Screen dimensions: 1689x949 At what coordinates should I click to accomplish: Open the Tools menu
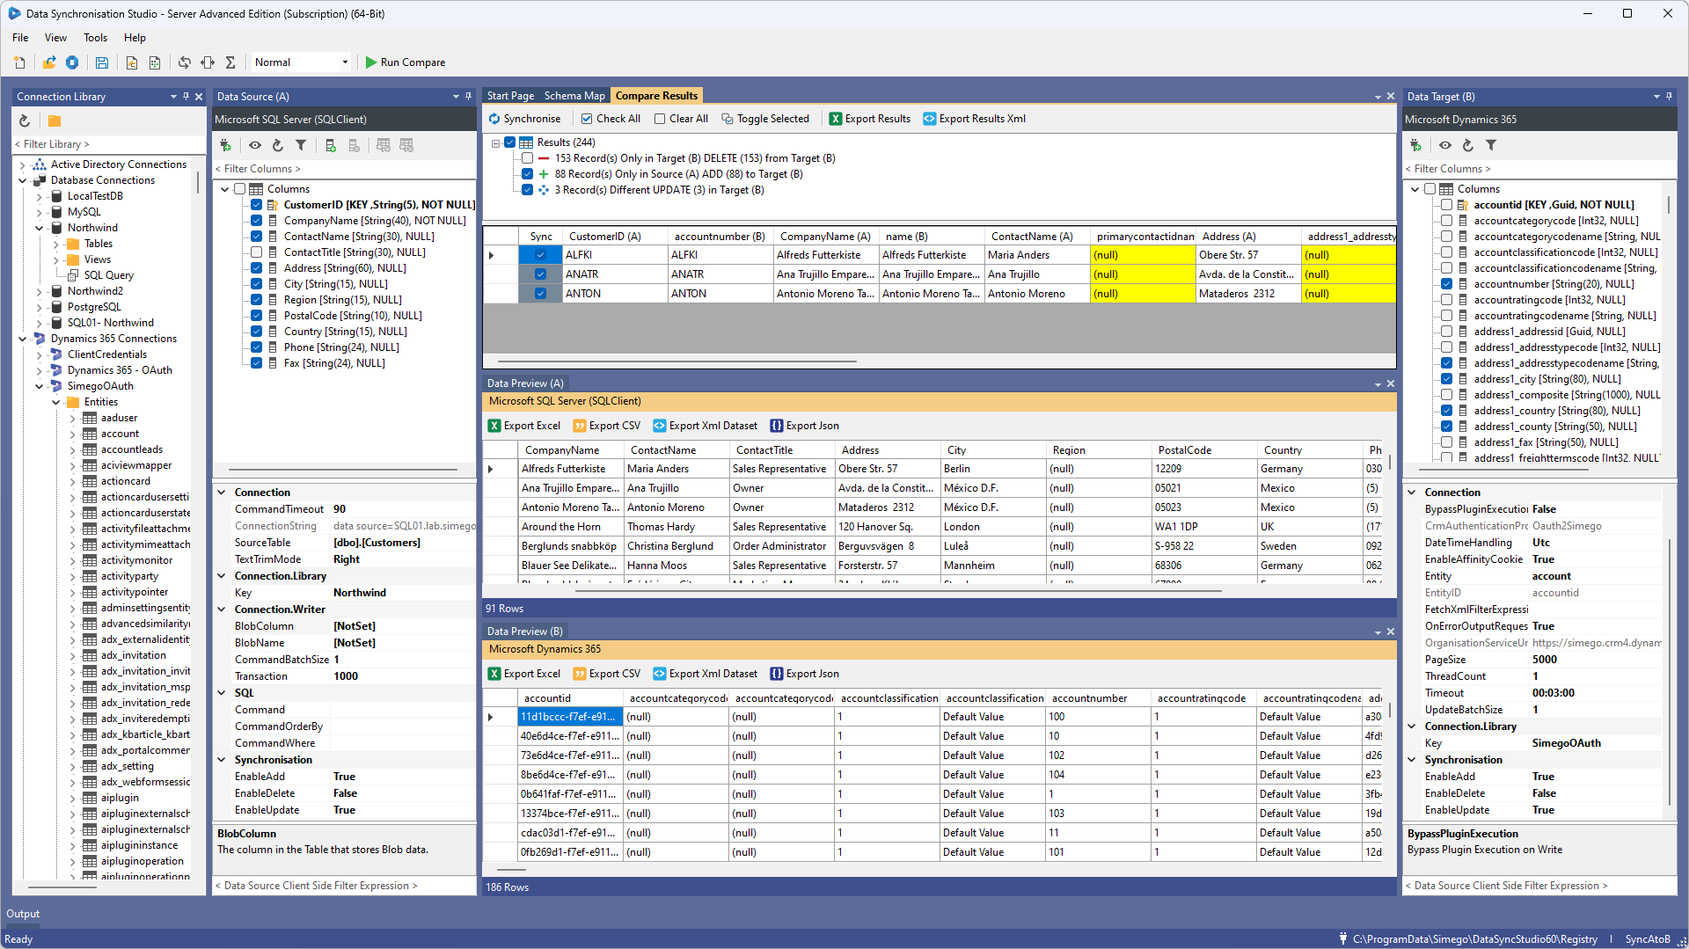pos(95,38)
